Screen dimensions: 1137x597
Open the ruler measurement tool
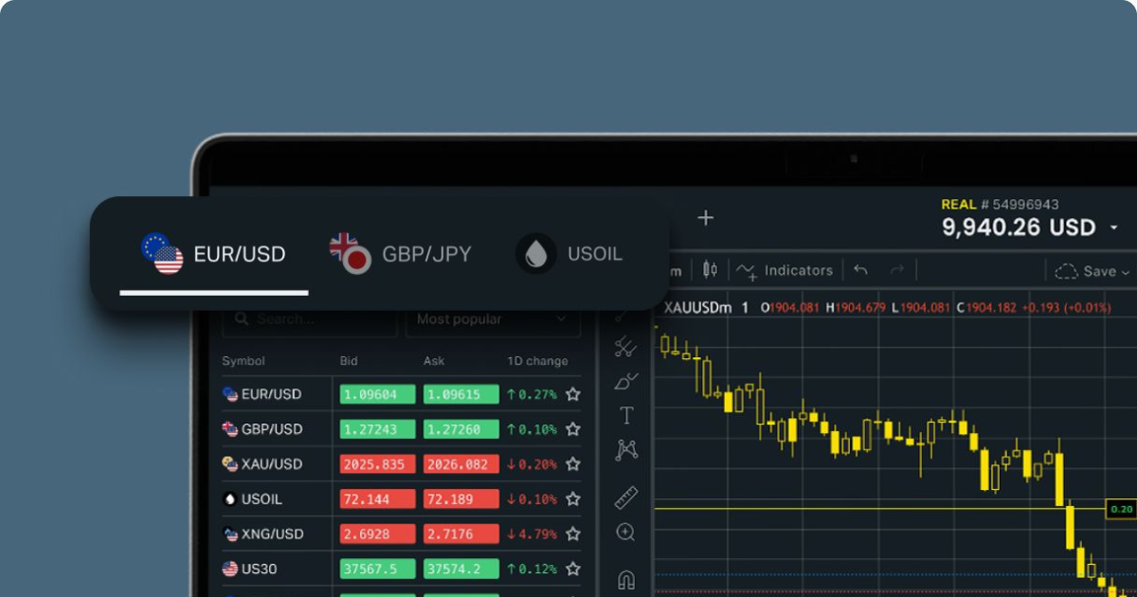click(x=625, y=497)
